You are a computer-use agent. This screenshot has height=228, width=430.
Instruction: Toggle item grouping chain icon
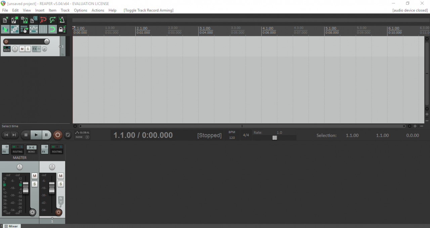(14, 30)
